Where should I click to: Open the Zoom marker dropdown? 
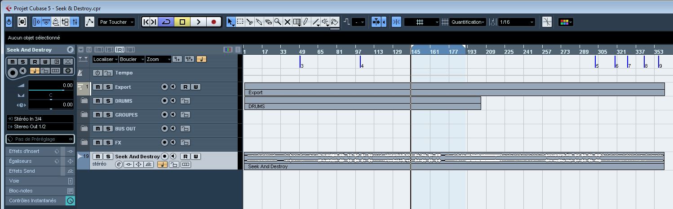(x=159, y=59)
